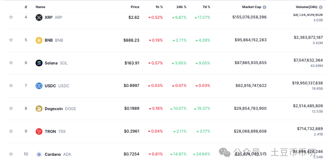Viewport: 326px width, 165px height.
Task: Click the Market Cap info icon
Action: pyautogui.click(x=264, y=7)
